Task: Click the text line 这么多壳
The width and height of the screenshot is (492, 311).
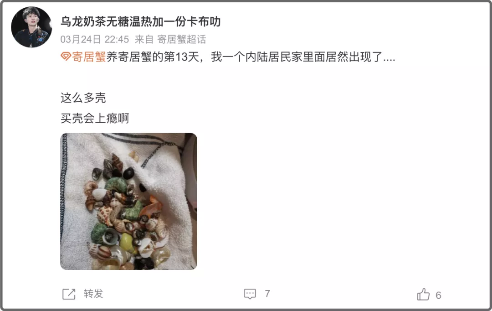Action: click(x=83, y=98)
